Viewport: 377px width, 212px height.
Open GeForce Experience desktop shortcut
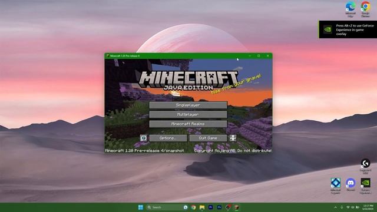[x=365, y=186]
